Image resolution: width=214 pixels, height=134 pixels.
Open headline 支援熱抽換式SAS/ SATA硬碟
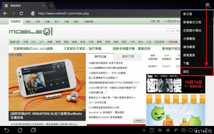(x=33, y=49)
